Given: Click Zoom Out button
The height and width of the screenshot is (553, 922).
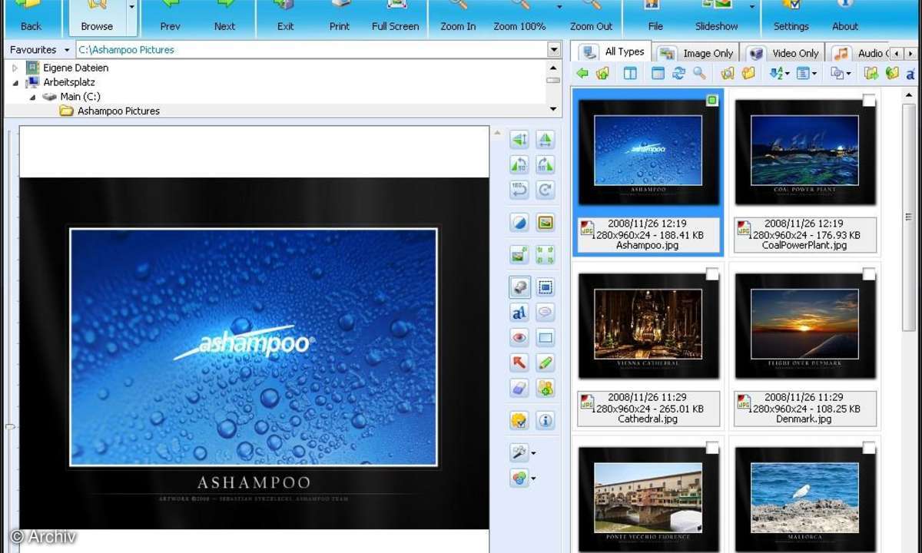Looking at the screenshot, I should pyautogui.click(x=592, y=18).
